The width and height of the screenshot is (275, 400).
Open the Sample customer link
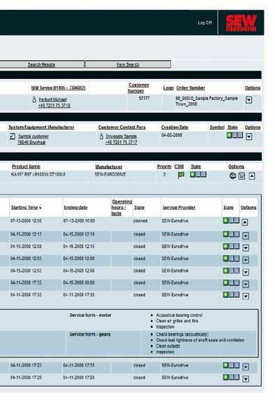(x=34, y=136)
